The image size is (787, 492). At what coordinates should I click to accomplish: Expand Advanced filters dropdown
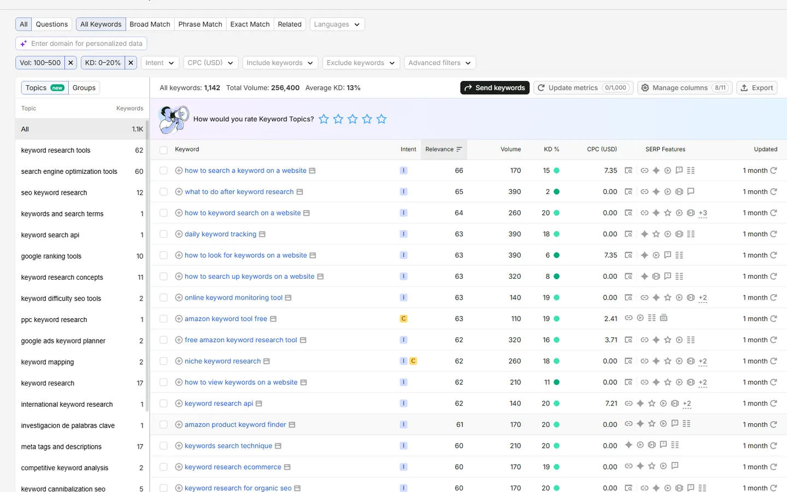click(x=440, y=63)
